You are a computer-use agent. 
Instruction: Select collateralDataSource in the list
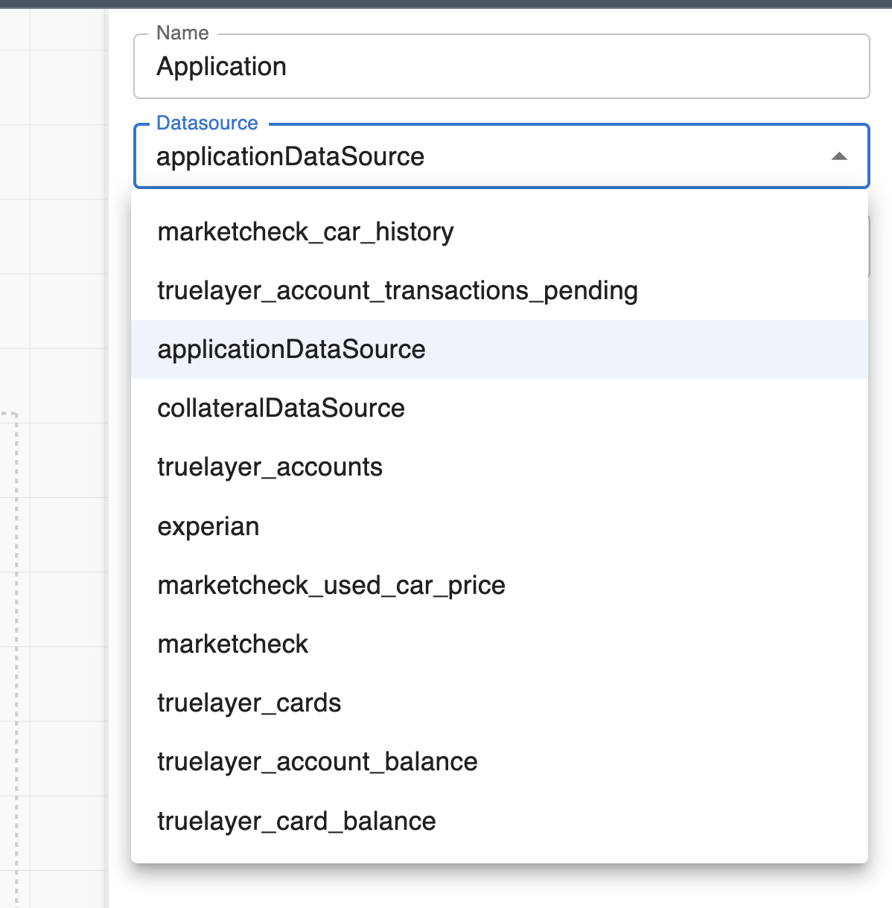[281, 408]
